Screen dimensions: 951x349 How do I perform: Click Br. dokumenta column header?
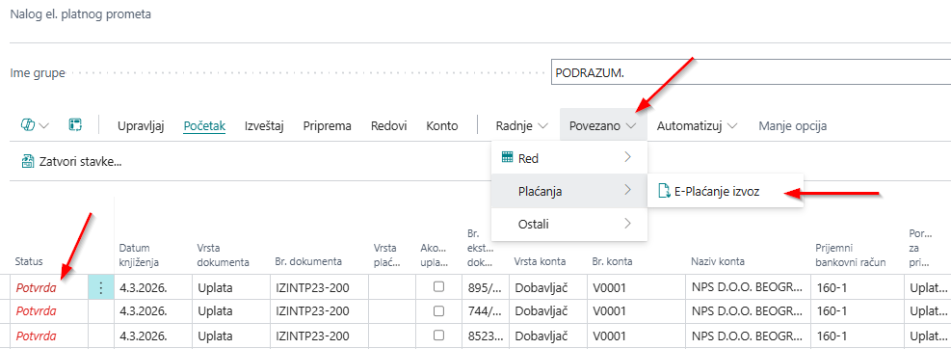(x=308, y=261)
